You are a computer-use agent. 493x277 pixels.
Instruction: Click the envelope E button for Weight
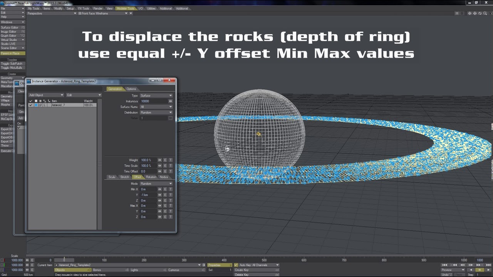tap(165, 160)
